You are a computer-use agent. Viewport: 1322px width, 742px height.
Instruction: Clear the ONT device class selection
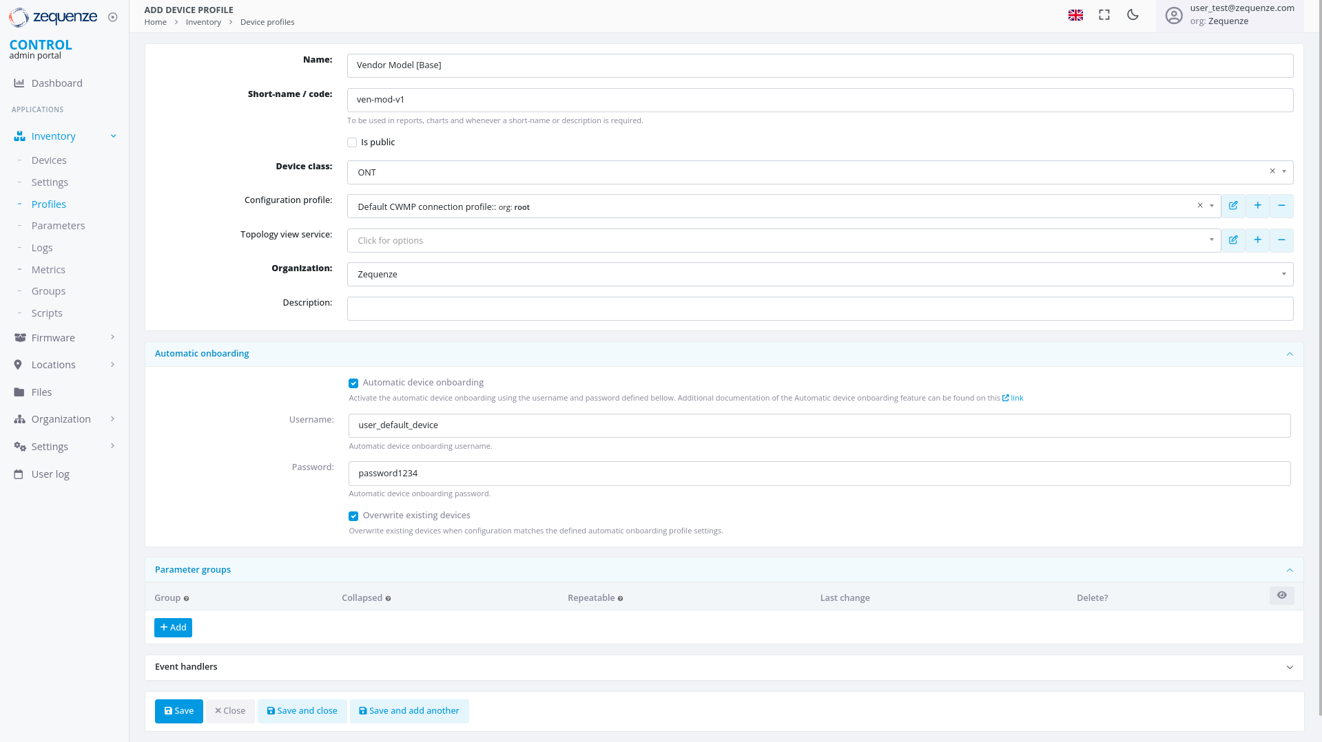click(x=1272, y=171)
